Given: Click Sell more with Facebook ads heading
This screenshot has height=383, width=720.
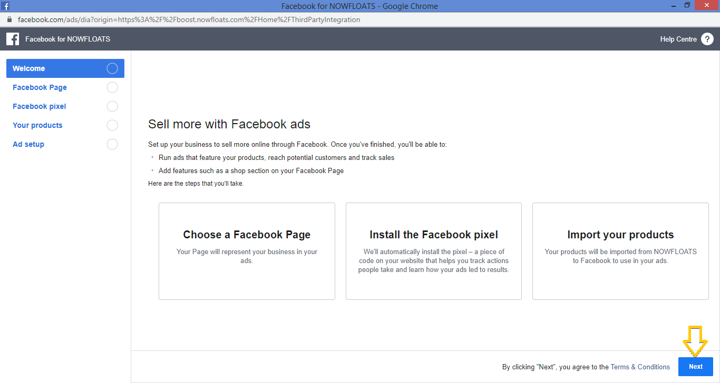Looking at the screenshot, I should [x=229, y=124].
